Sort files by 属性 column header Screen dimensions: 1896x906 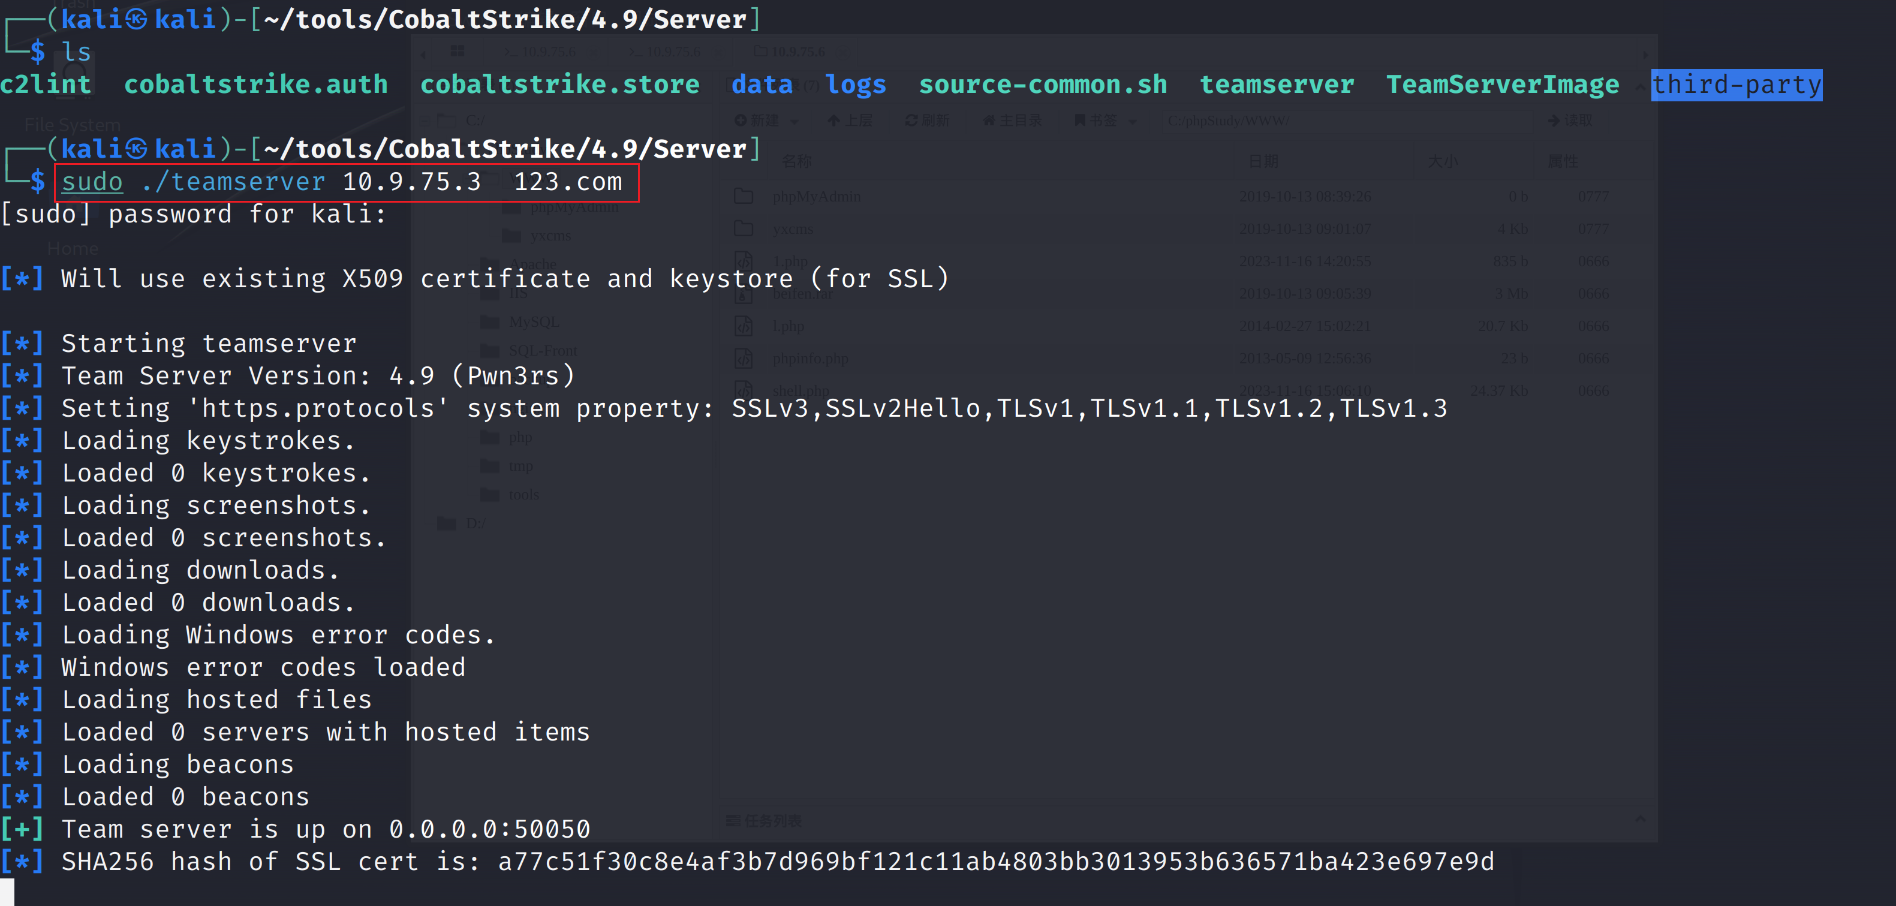click(x=1563, y=161)
